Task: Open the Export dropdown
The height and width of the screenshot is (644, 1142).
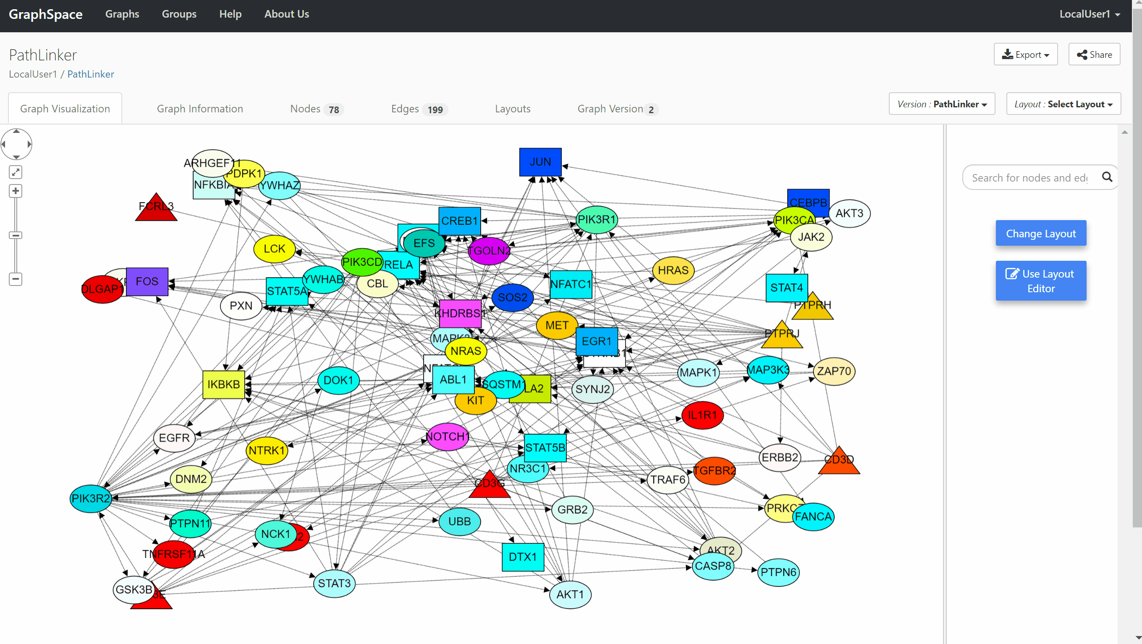Action: 1025,55
